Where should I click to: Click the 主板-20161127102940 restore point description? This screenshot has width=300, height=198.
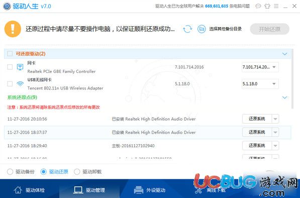(x=133, y=146)
